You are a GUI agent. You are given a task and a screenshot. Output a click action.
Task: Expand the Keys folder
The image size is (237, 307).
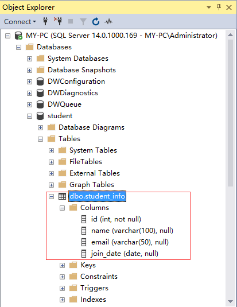coord(62,265)
